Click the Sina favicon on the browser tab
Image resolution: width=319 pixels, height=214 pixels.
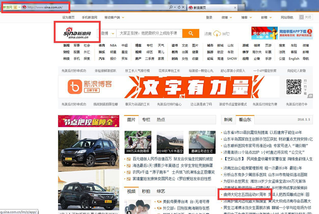[x=190, y=8]
